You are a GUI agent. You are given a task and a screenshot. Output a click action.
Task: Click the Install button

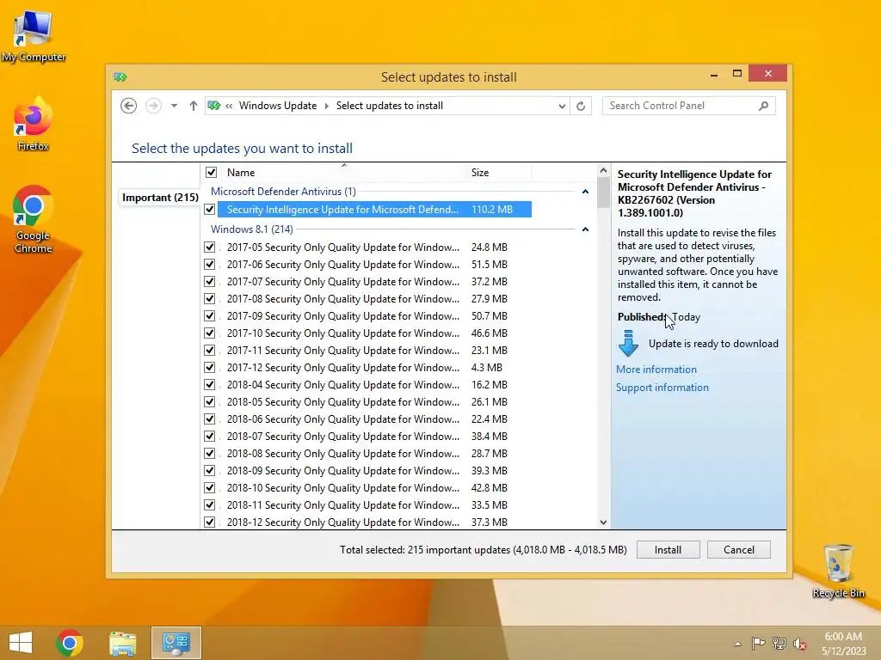(668, 550)
